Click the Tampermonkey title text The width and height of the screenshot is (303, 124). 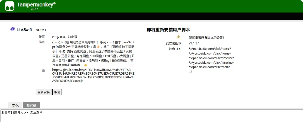click(x=36, y=4)
